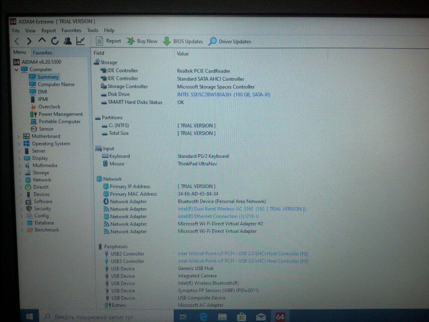The height and width of the screenshot is (322, 429).
Task: Open the Tools menu
Action: click(93, 30)
